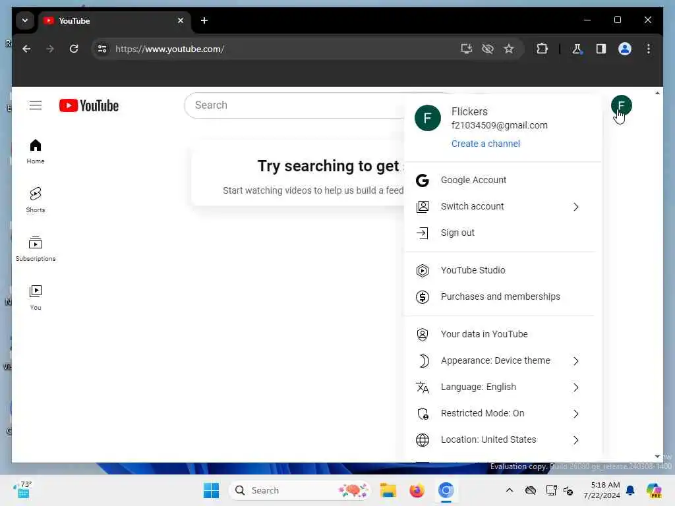Open the tab search dropdown arrow
Screen dimensions: 675x506
(25, 20)
